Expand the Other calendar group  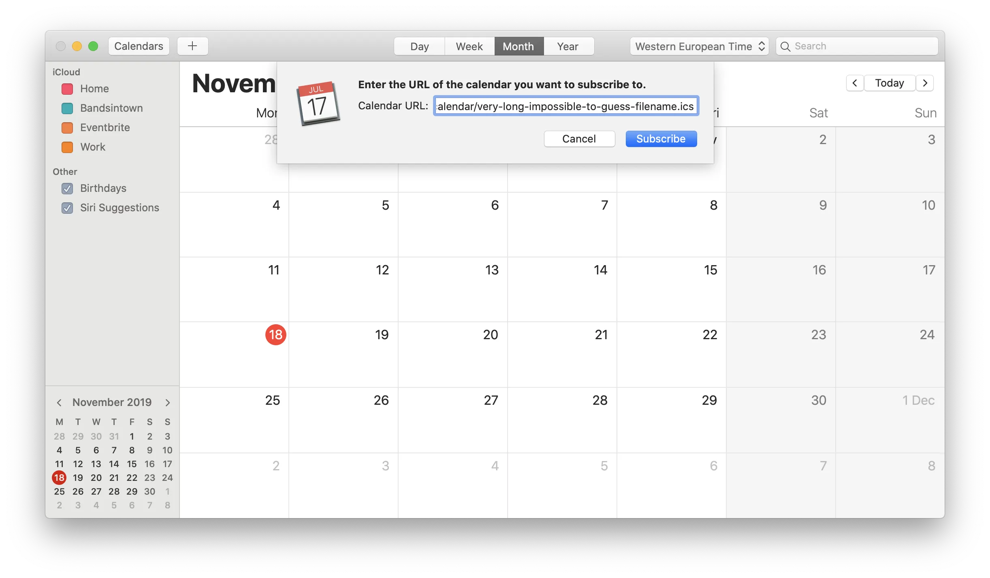coord(65,171)
